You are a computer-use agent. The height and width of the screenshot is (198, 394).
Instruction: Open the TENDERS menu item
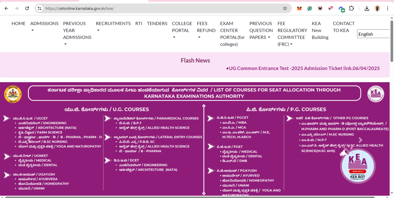click(x=157, y=23)
